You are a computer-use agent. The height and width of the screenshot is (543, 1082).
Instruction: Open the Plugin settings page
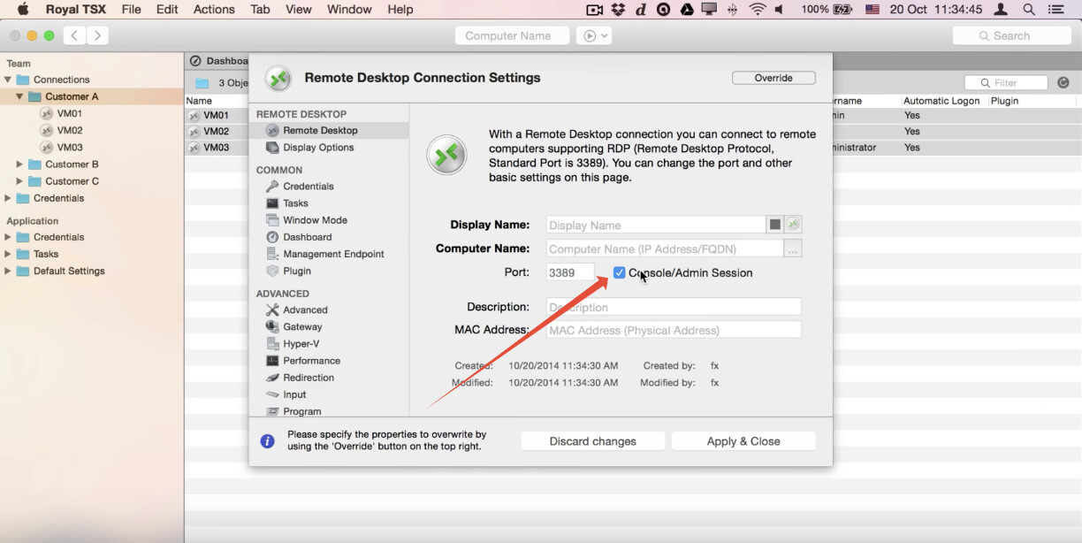pos(296,271)
